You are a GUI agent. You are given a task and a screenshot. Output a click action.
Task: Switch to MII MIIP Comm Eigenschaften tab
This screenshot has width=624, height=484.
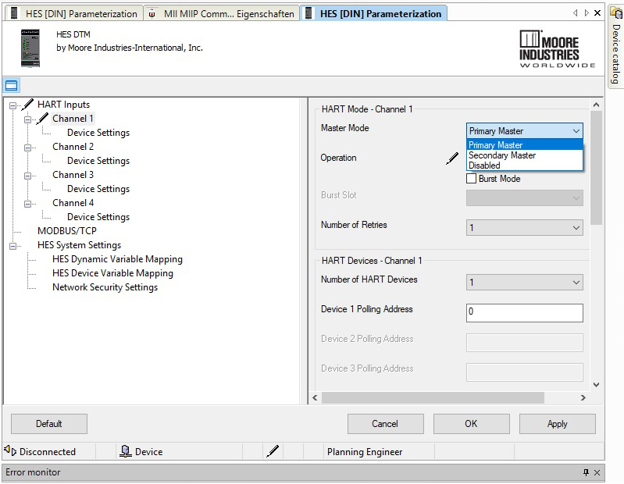[222, 13]
